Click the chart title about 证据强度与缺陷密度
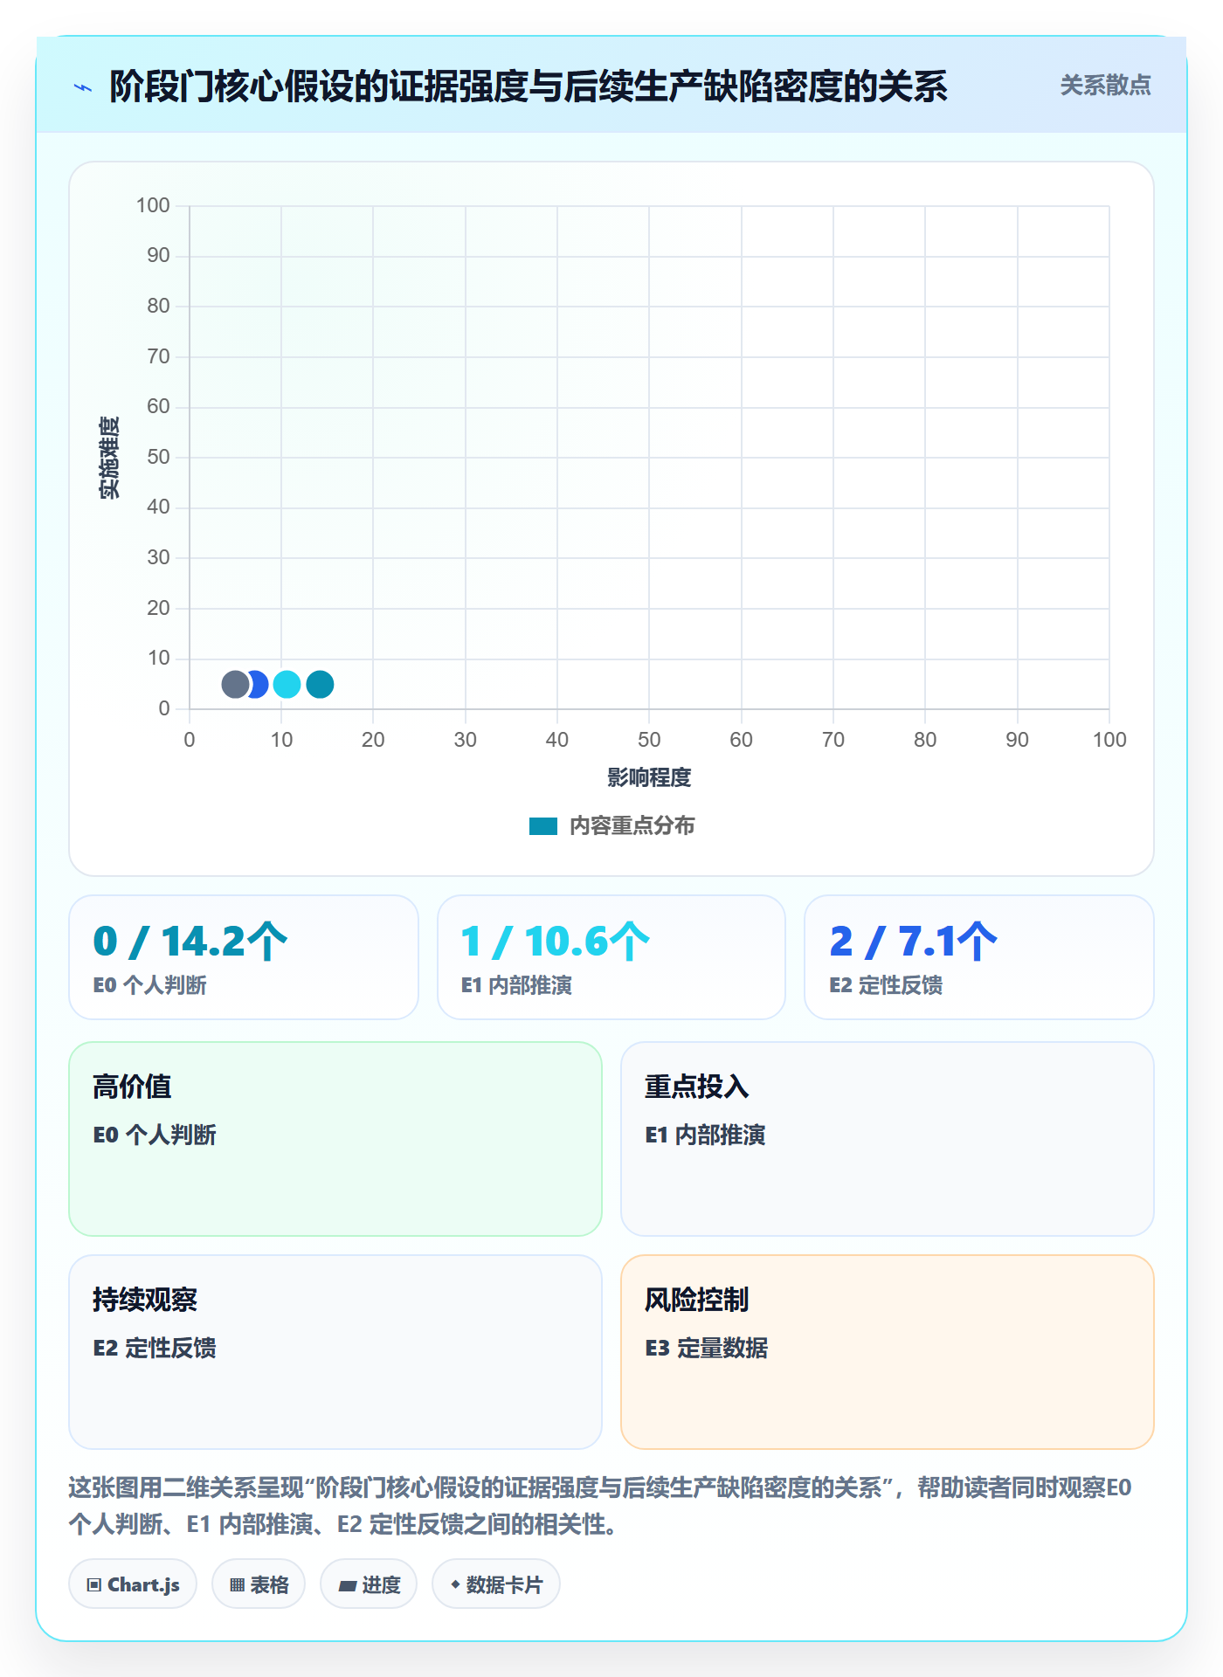The width and height of the screenshot is (1223, 1677). [529, 86]
